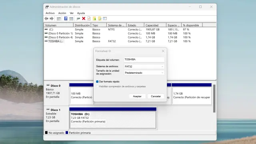Image resolution: width=256 pixels, height=144 pixels.
Task: Click the Etiqueta del volumen TOSHIBA field
Action: [144, 60]
